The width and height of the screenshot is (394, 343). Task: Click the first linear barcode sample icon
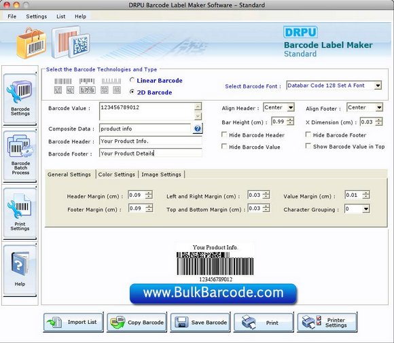pyautogui.click(x=63, y=81)
